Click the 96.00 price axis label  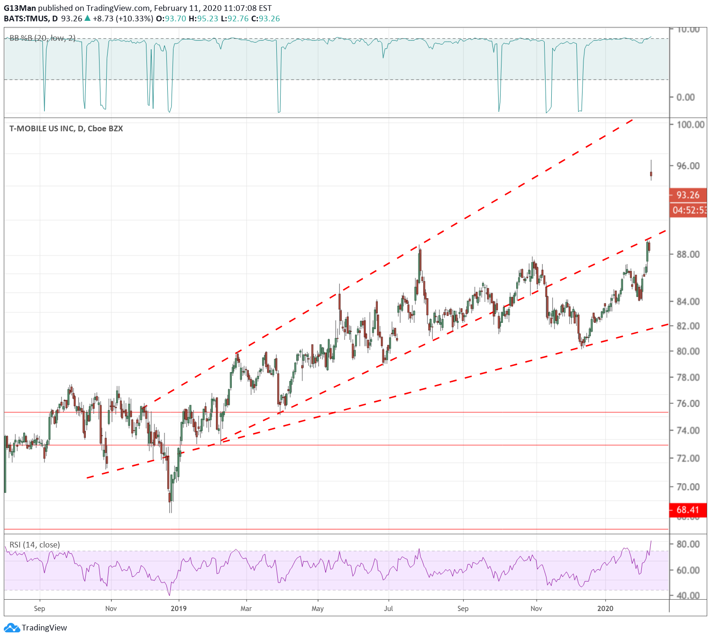coord(688,166)
